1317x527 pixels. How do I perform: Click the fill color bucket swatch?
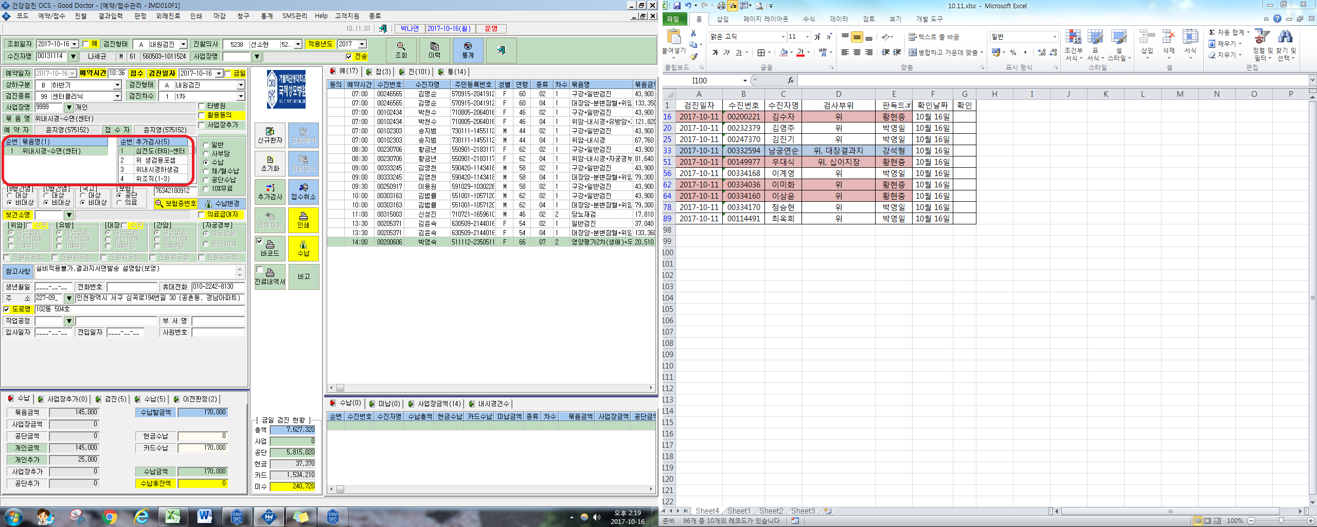pyautogui.click(x=784, y=52)
